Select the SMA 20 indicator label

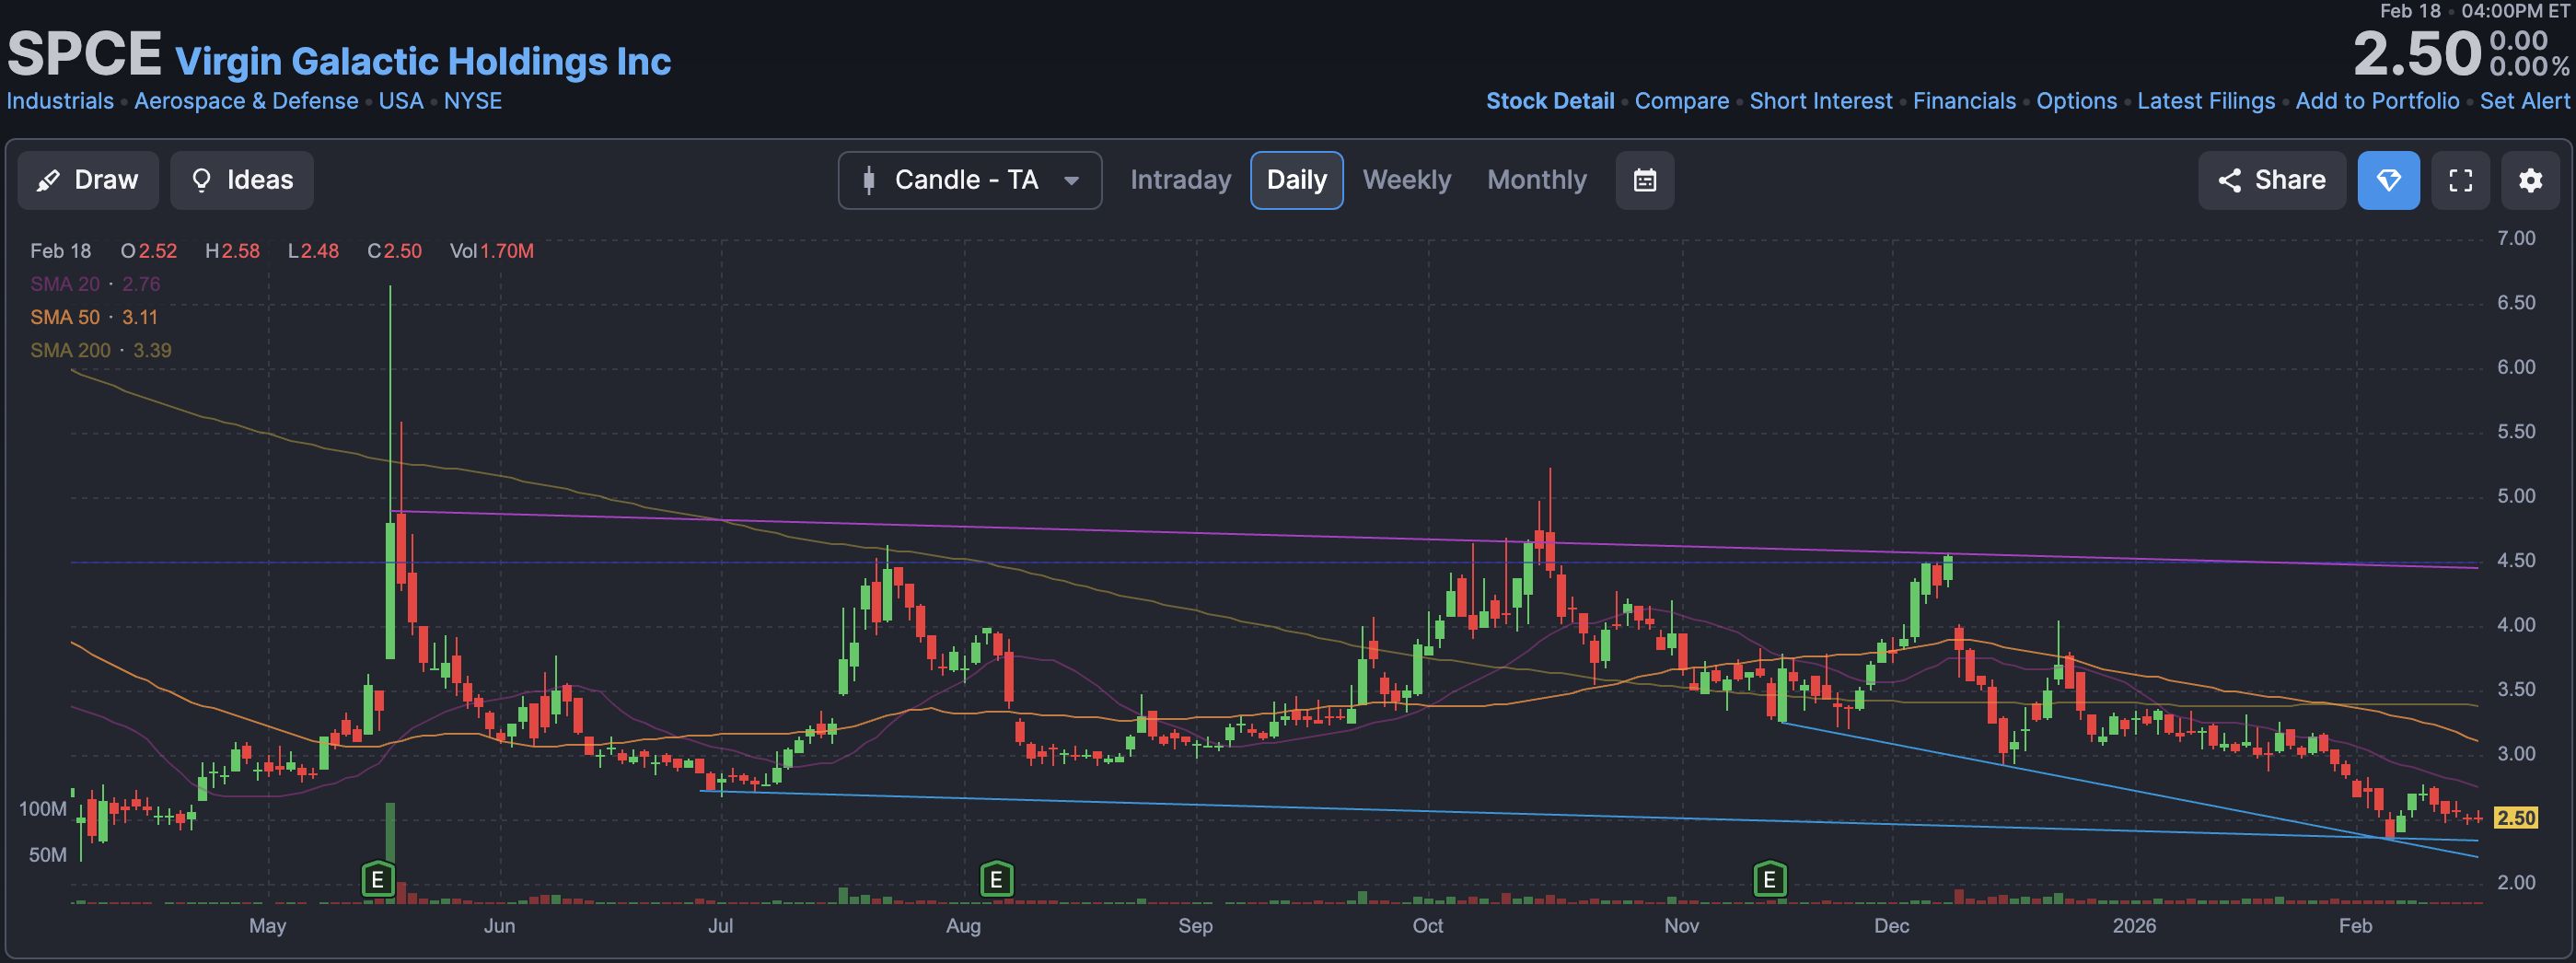[x=65, y=284]
